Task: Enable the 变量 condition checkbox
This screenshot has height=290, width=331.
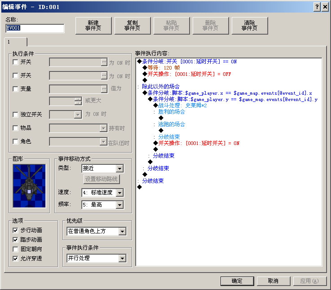Action: [x=15, y=89]
